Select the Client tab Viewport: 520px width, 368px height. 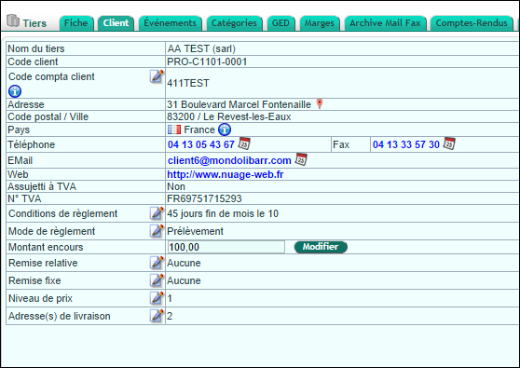[x=116, y=23]
